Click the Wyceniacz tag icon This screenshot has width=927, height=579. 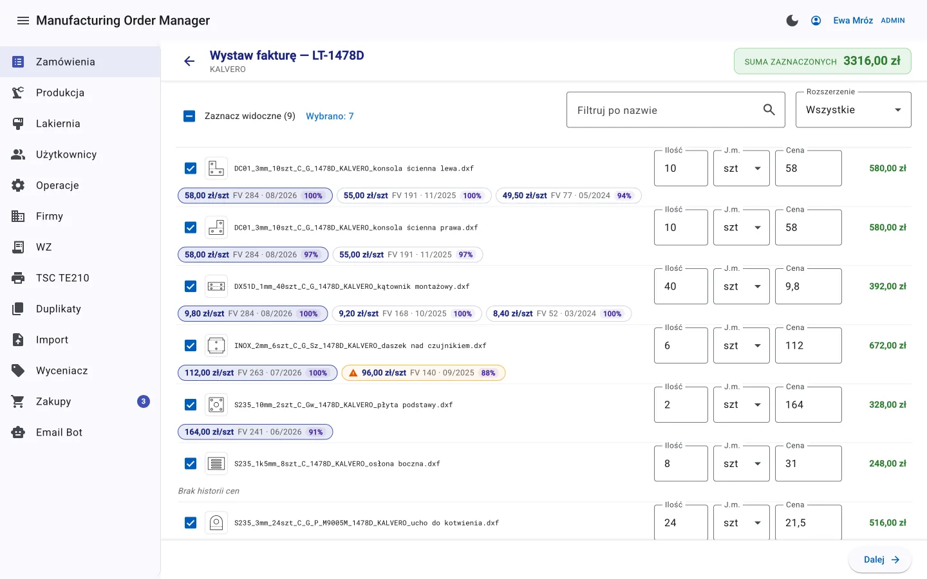pyautogui.click(x=18, y=371)
